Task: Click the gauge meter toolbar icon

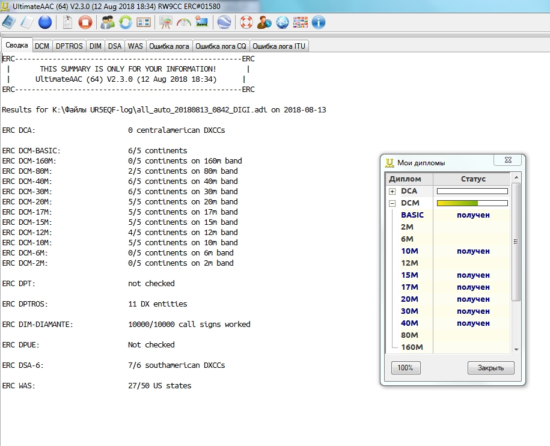Action: [x=183, y=23]
